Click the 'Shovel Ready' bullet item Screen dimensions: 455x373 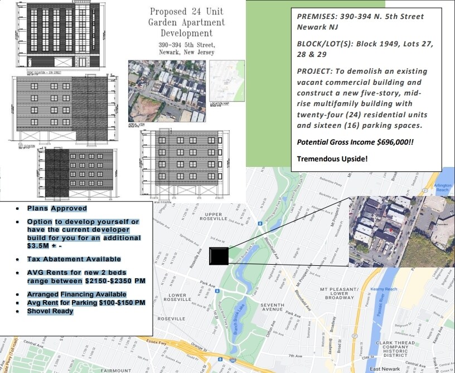coord(50,311)
